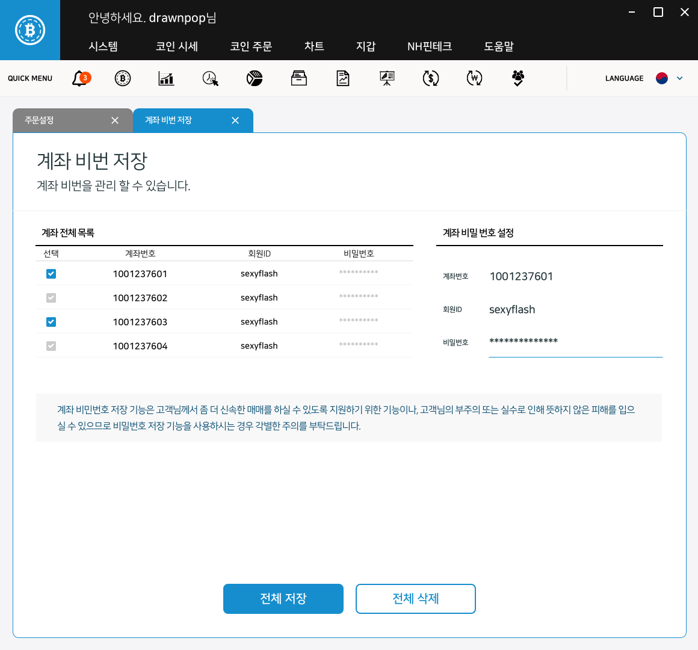
Task: Open the dollar exchange quick menu icon
Action: point(430,78)
